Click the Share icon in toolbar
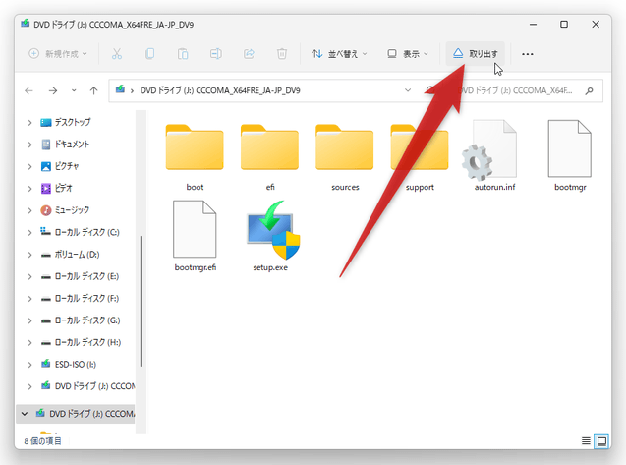This screenshot has width=626, height=465. [x=250, y=53]
